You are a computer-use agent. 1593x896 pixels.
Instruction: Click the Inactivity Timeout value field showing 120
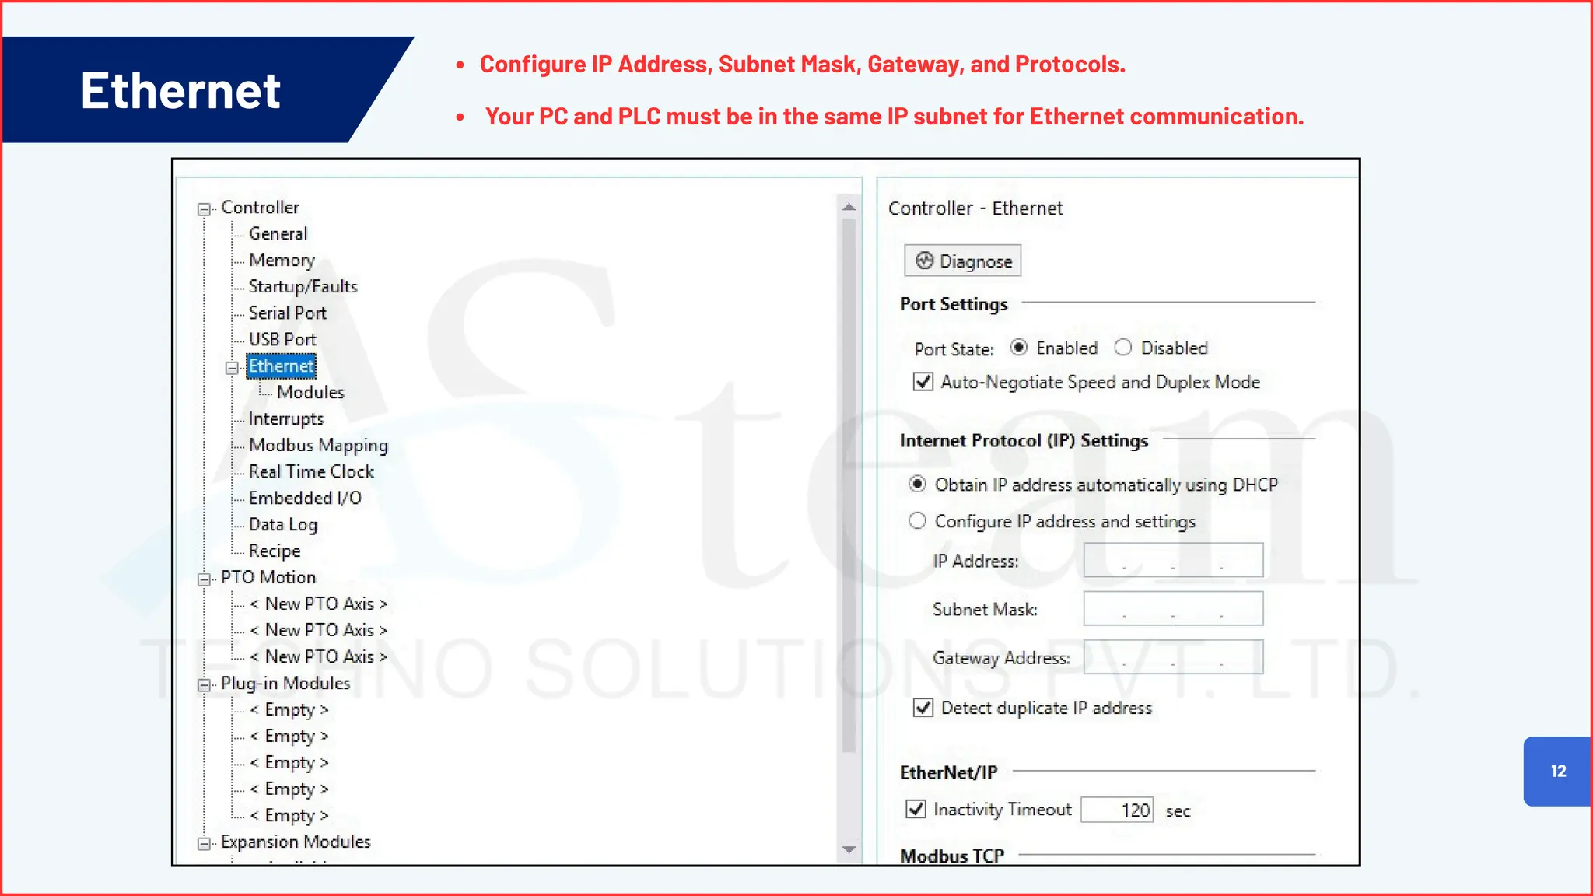(1117, 810)
